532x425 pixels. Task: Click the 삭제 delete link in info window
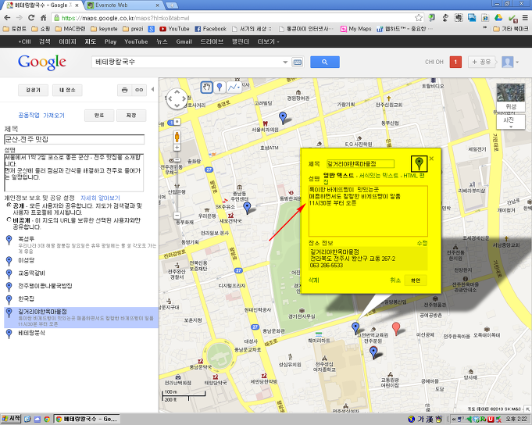(x=313, y=280)
